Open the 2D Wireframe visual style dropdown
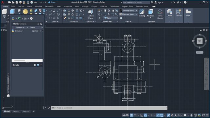210x118 pixels. tap(128, 10)
